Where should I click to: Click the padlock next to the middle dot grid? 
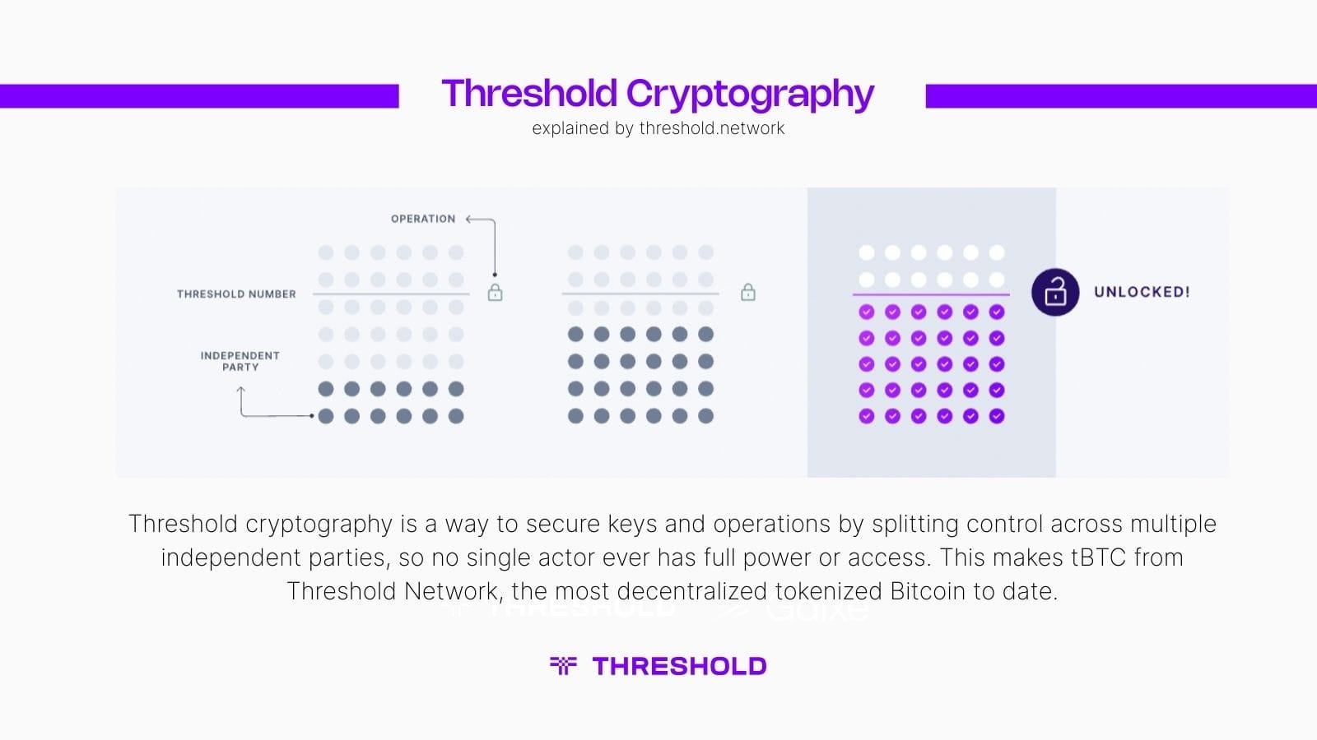coord(747,292)
